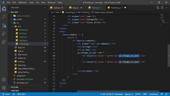Open the Search view icon

(x=4, y=17)
